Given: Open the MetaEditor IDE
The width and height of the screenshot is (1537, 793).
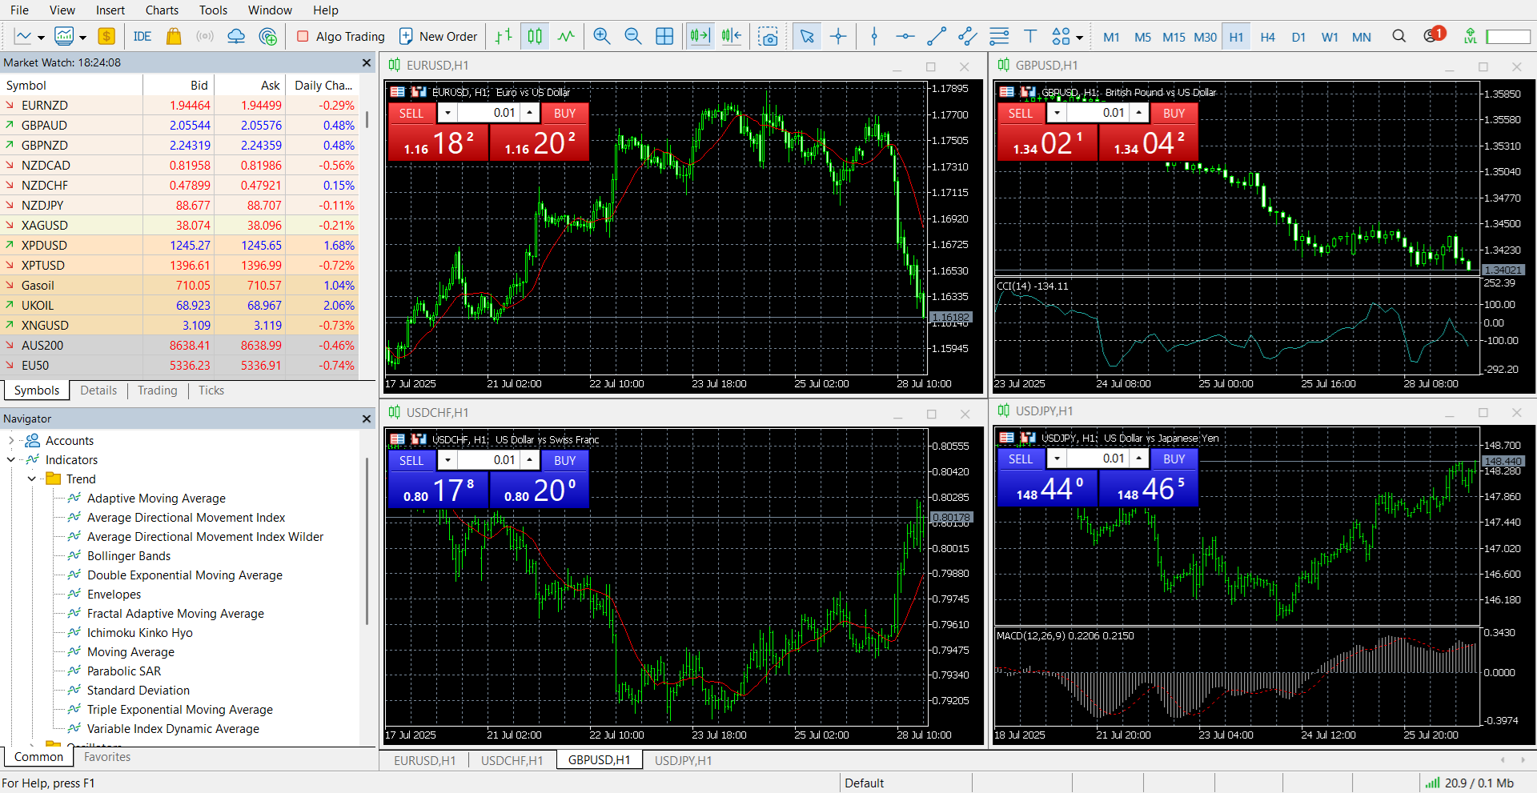Looking at the screenshot, I should click(142, 37).
